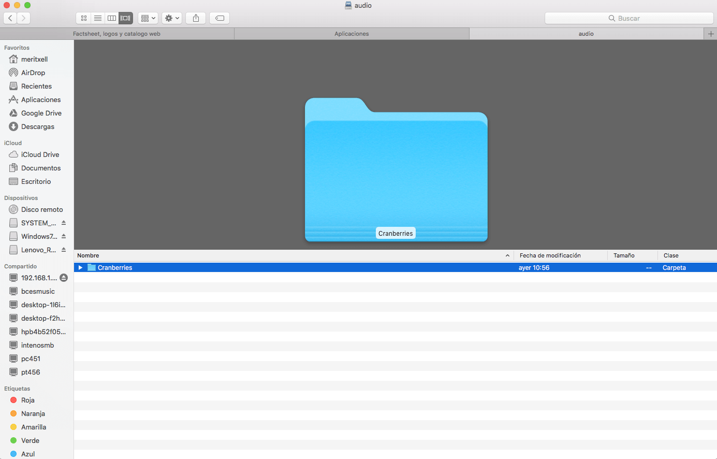This screenshot has width=717, height=459.
Task: Select Cover Flow view mode
Action: coord(126,18)
